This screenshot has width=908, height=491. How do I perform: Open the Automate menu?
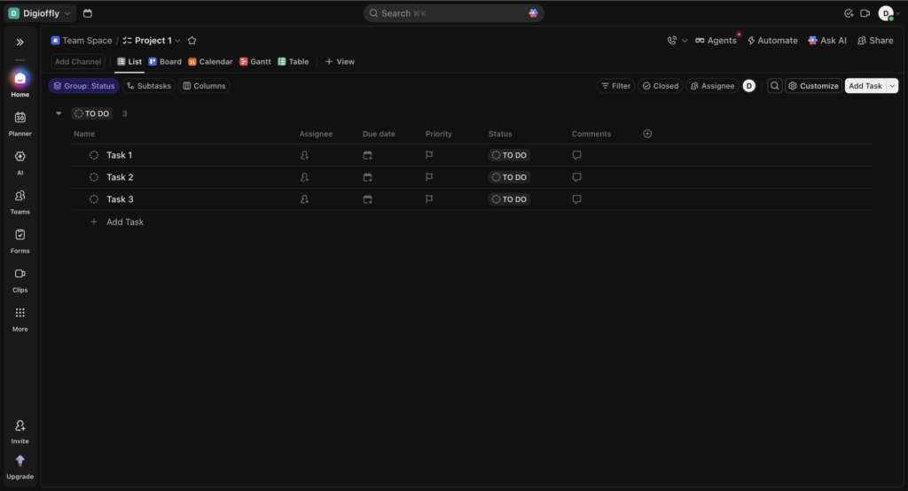coord(772,41)
